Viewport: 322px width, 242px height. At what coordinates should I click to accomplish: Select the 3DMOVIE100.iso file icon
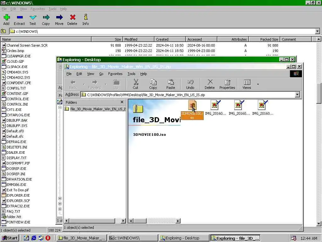click(x=192, y=109)
